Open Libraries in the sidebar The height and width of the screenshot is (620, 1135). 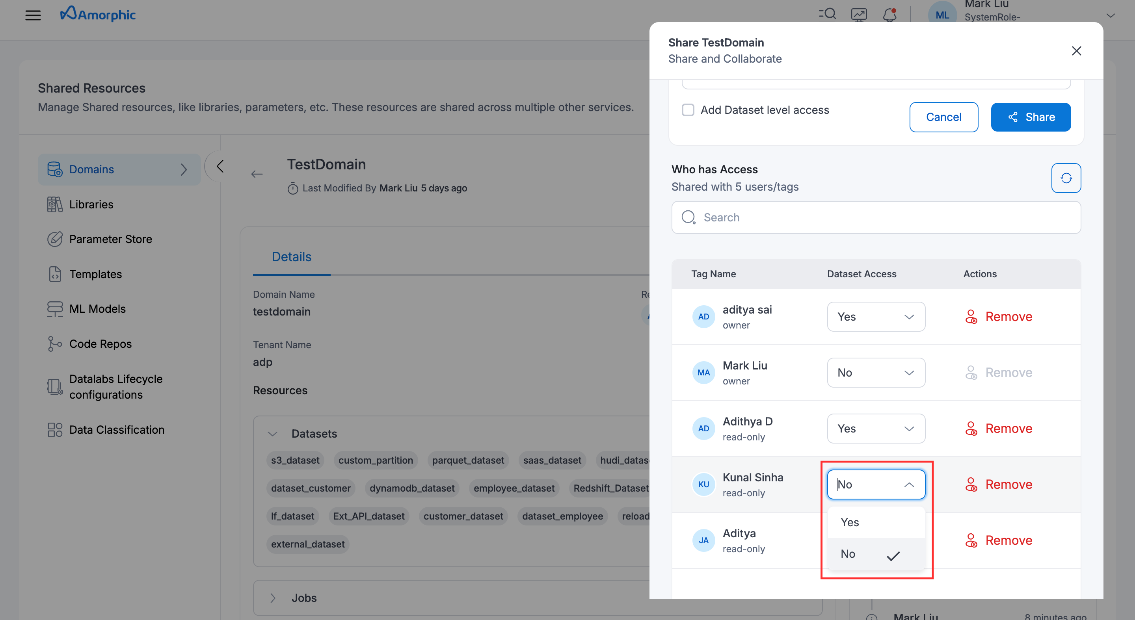click(x=91, y=204)
